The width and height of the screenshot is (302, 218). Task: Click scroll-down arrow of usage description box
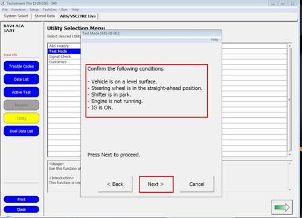pos(289,190)
